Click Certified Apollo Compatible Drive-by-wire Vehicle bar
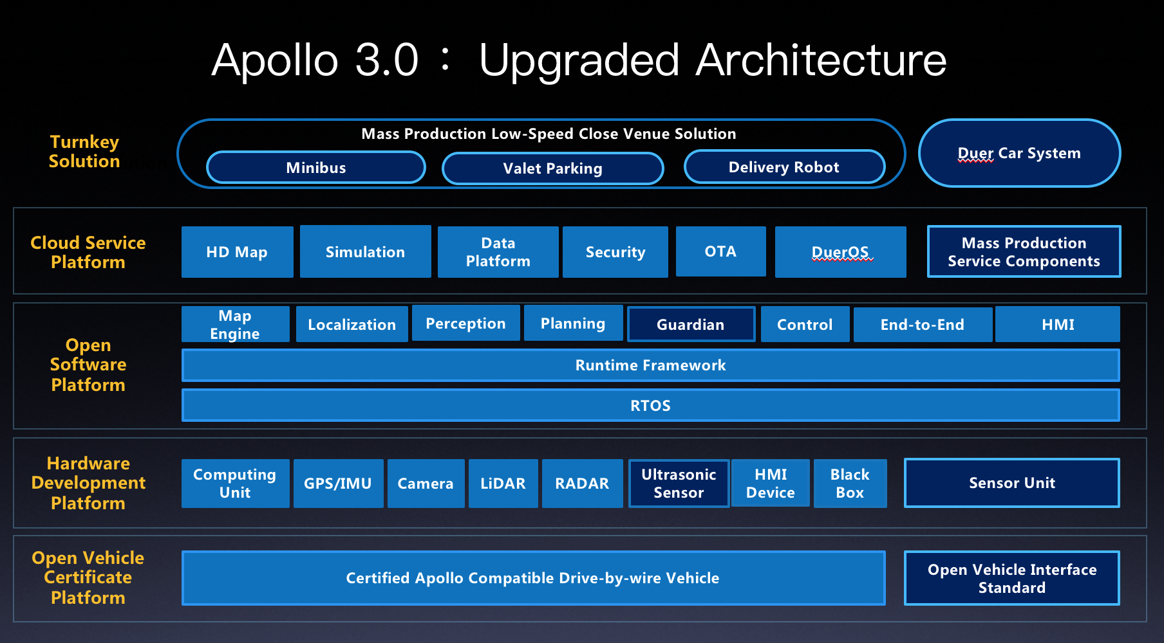The width and height of the screenshot is (1164, 643). 533,578
